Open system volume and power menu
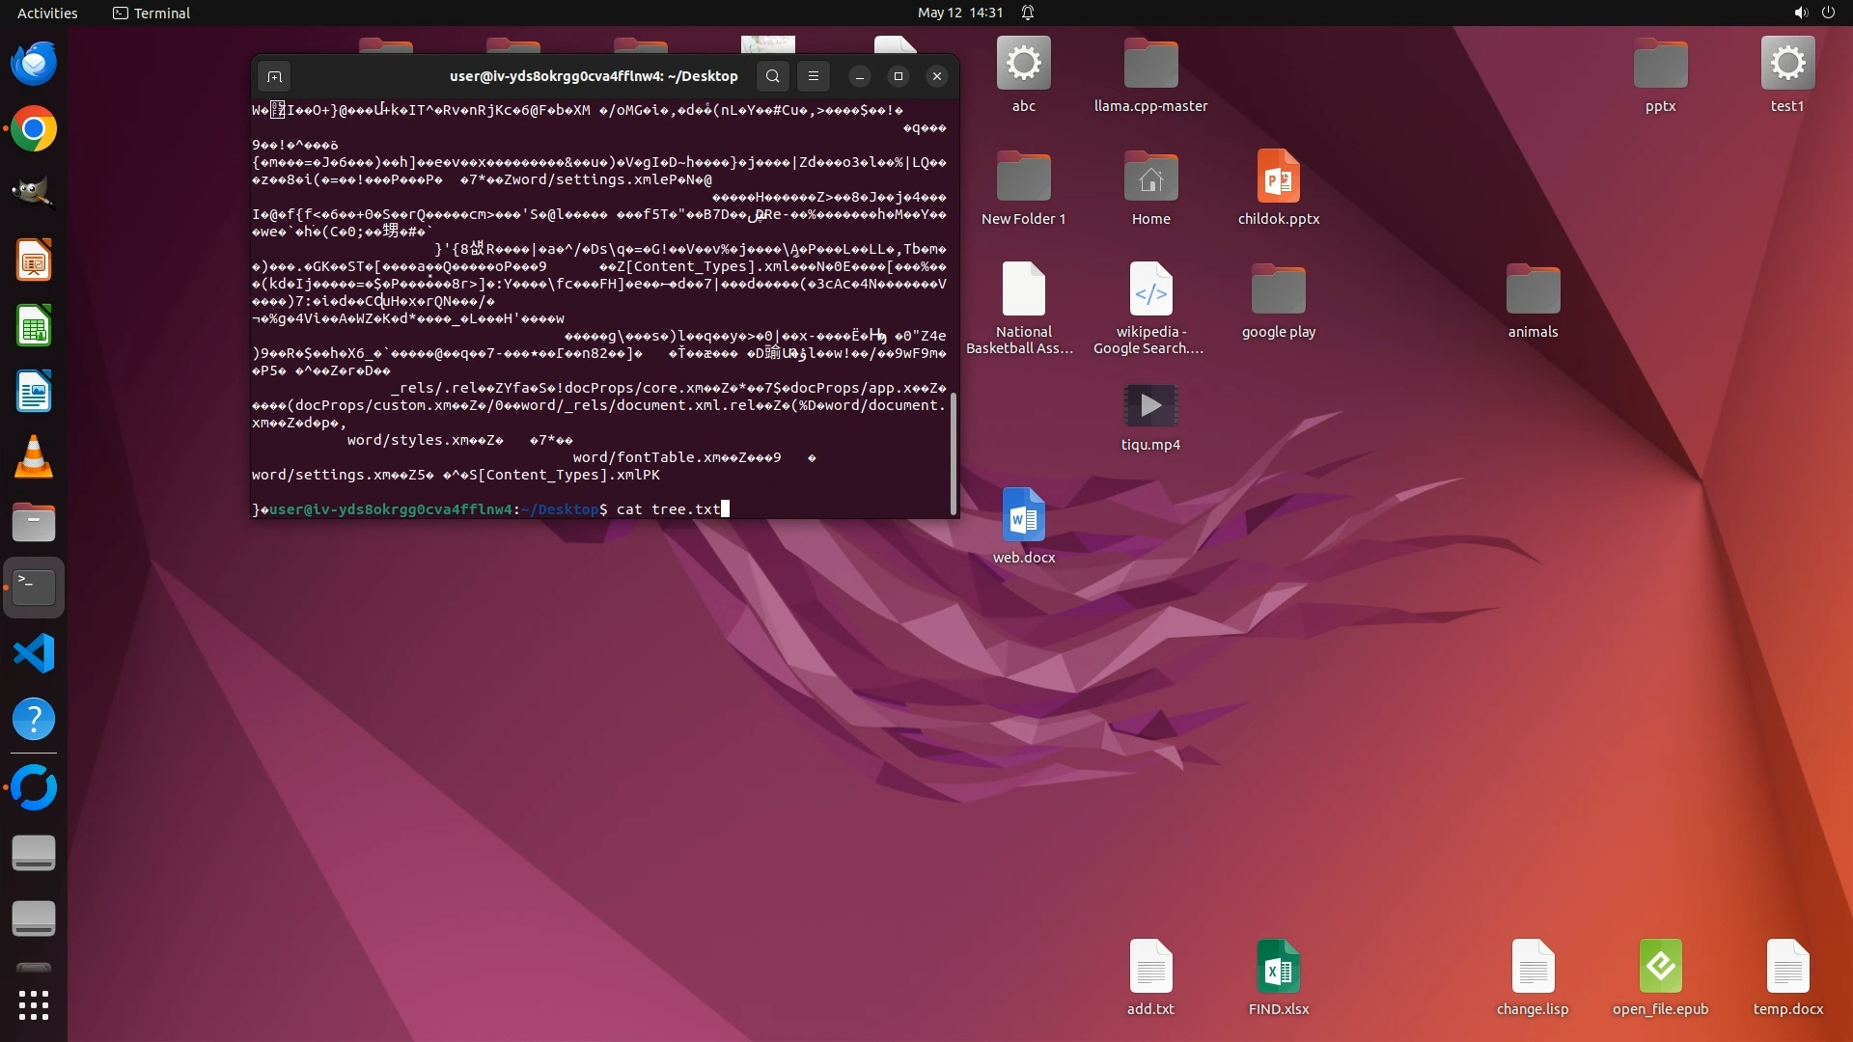The height and width of the screenshot is (1042, 1853). [1813, 13]
